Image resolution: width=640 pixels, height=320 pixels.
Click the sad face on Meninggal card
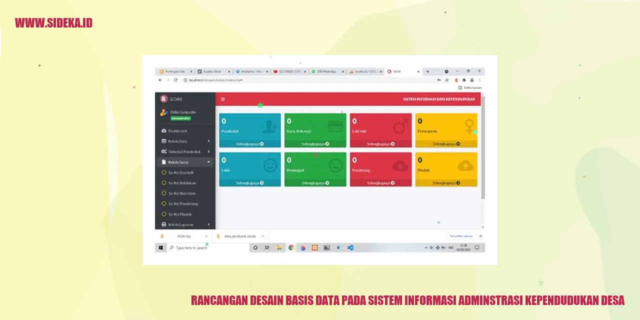click(335, 165)
